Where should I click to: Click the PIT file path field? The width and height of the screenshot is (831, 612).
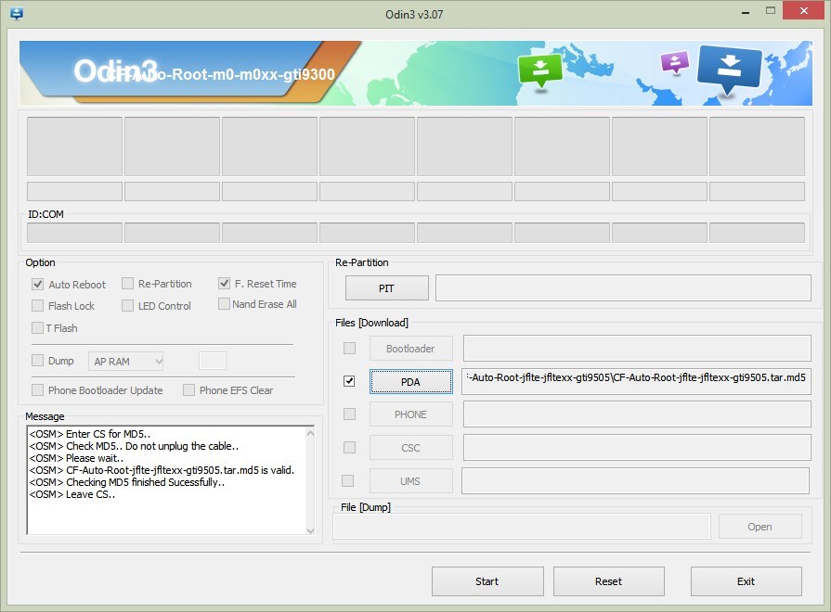(623, 288)
